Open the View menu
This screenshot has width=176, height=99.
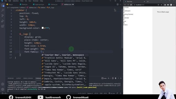(x=22, y=1)
